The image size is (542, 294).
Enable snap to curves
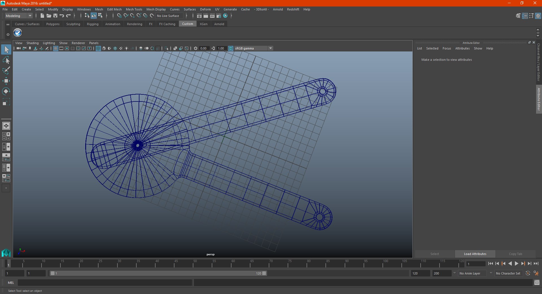(x=126, y=16)
